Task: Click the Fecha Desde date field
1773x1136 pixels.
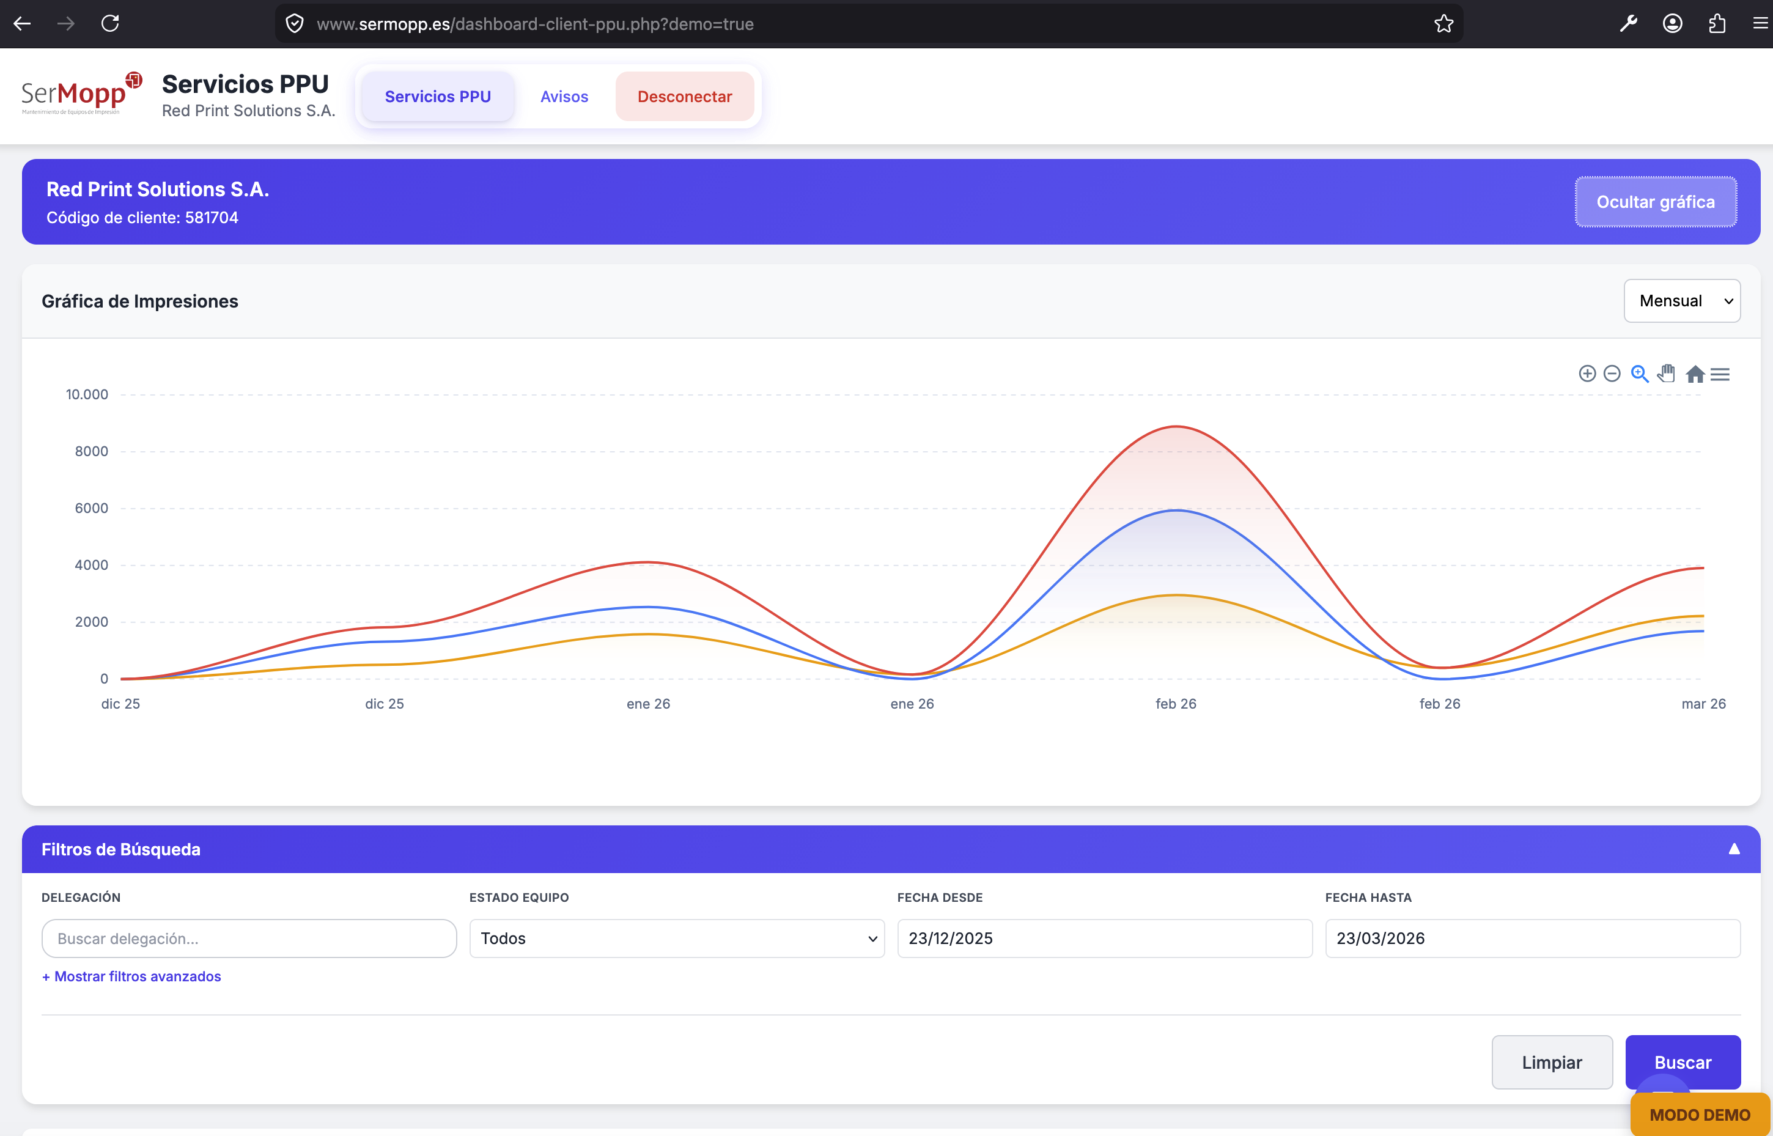Action: point(1104,939)
